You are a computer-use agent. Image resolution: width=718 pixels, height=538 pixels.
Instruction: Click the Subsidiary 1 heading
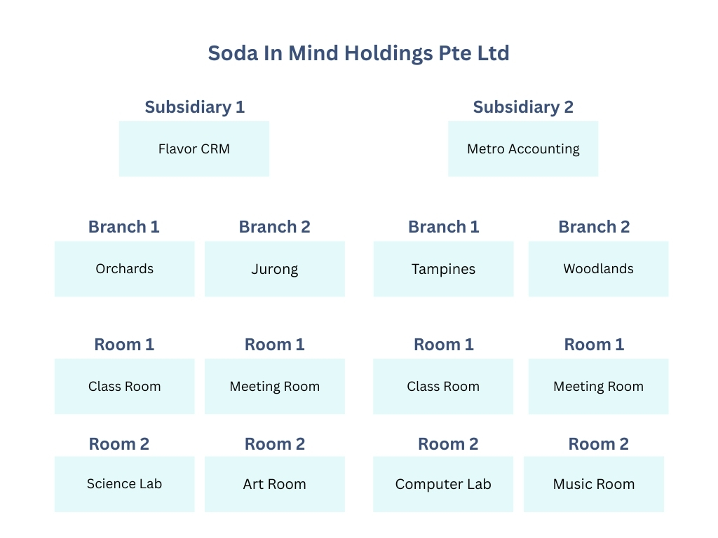(x=195, y=107)
